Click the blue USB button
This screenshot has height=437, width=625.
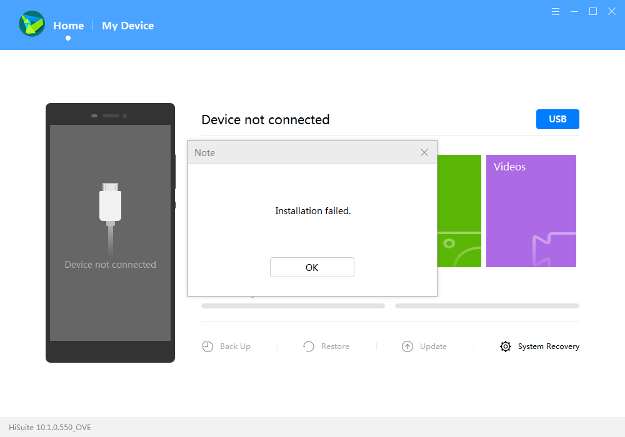pos(557,119)
